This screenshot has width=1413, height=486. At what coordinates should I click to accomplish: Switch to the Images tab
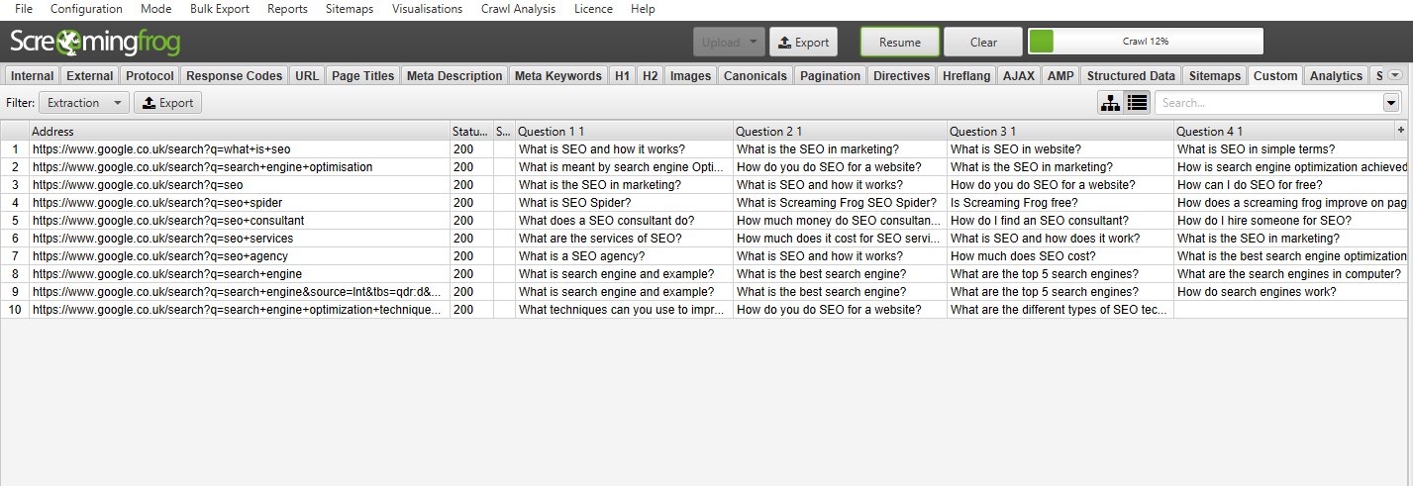click(690, 75)
